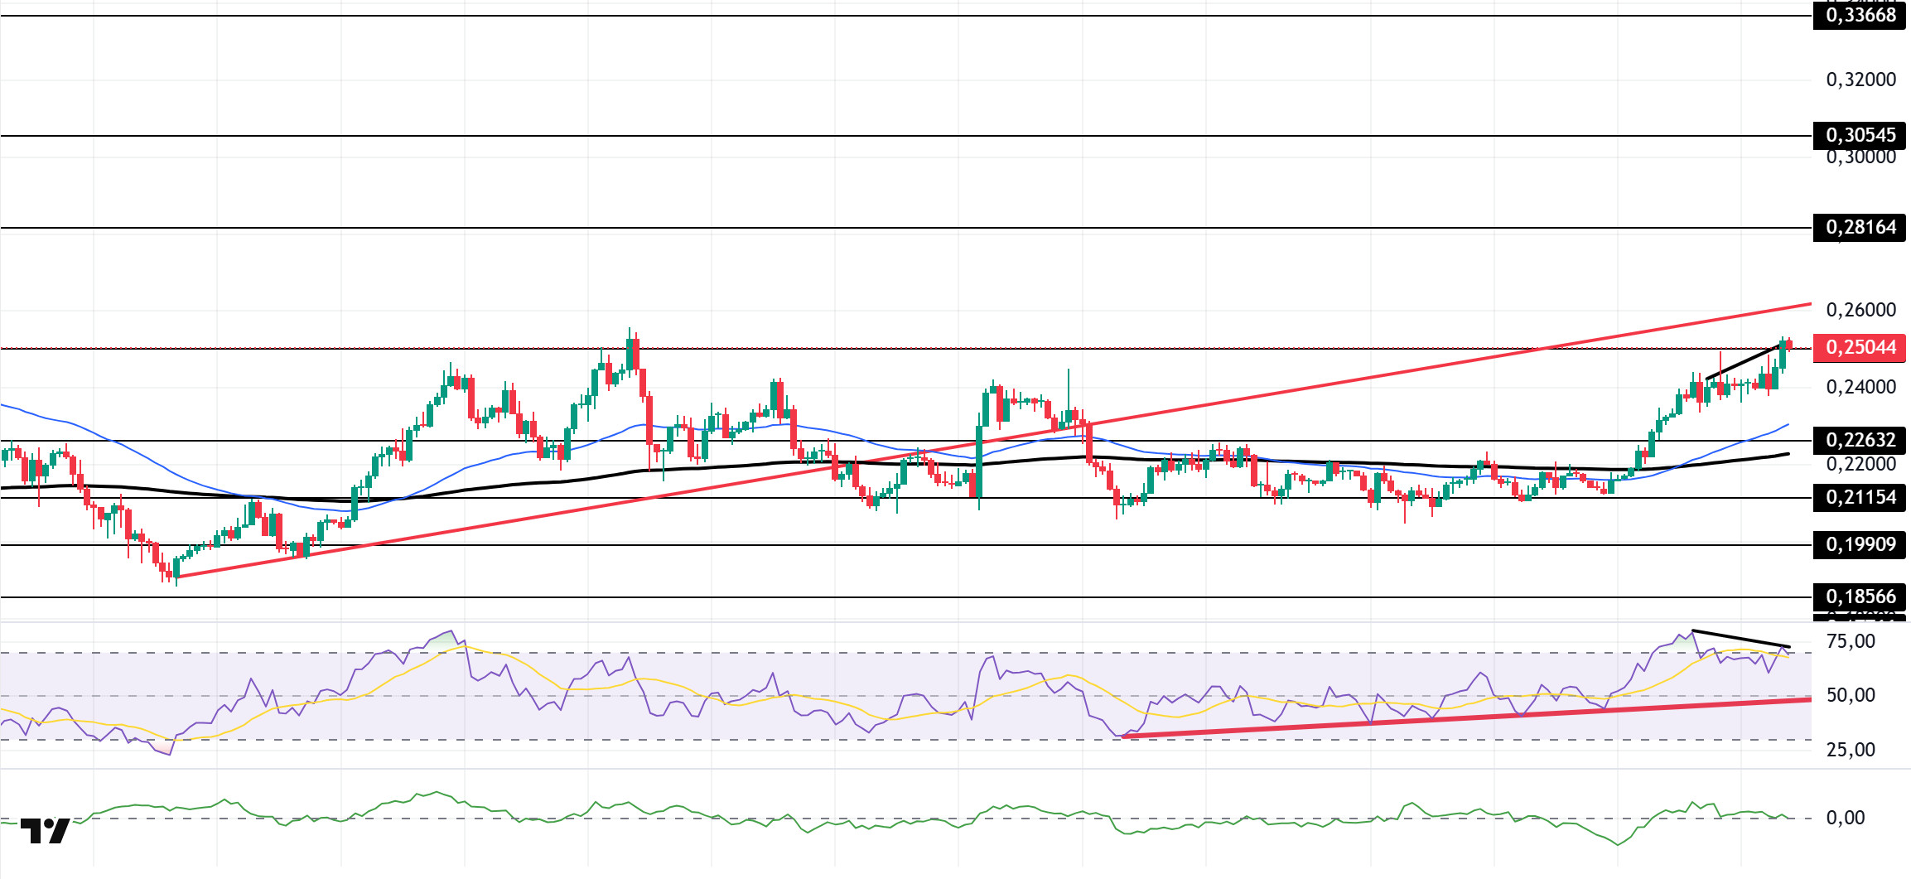The height and width of the screenshot is (879, 1911).
Task: Select the 0,28164 price level label
Action: 1860,228
